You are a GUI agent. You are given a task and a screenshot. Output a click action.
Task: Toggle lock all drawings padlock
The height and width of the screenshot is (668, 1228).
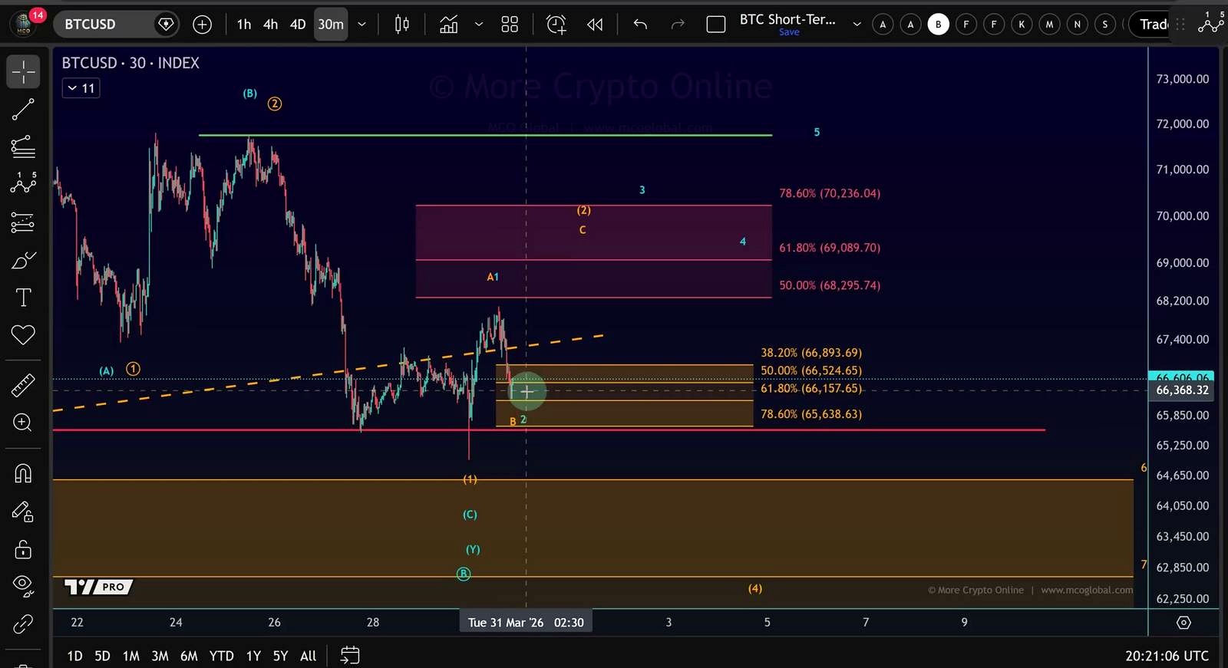pos(23,549)
